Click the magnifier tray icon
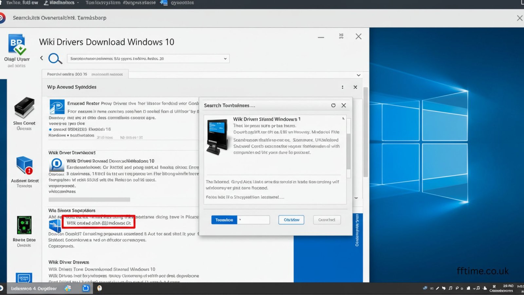The image size is (524, 295). [457, 288]
